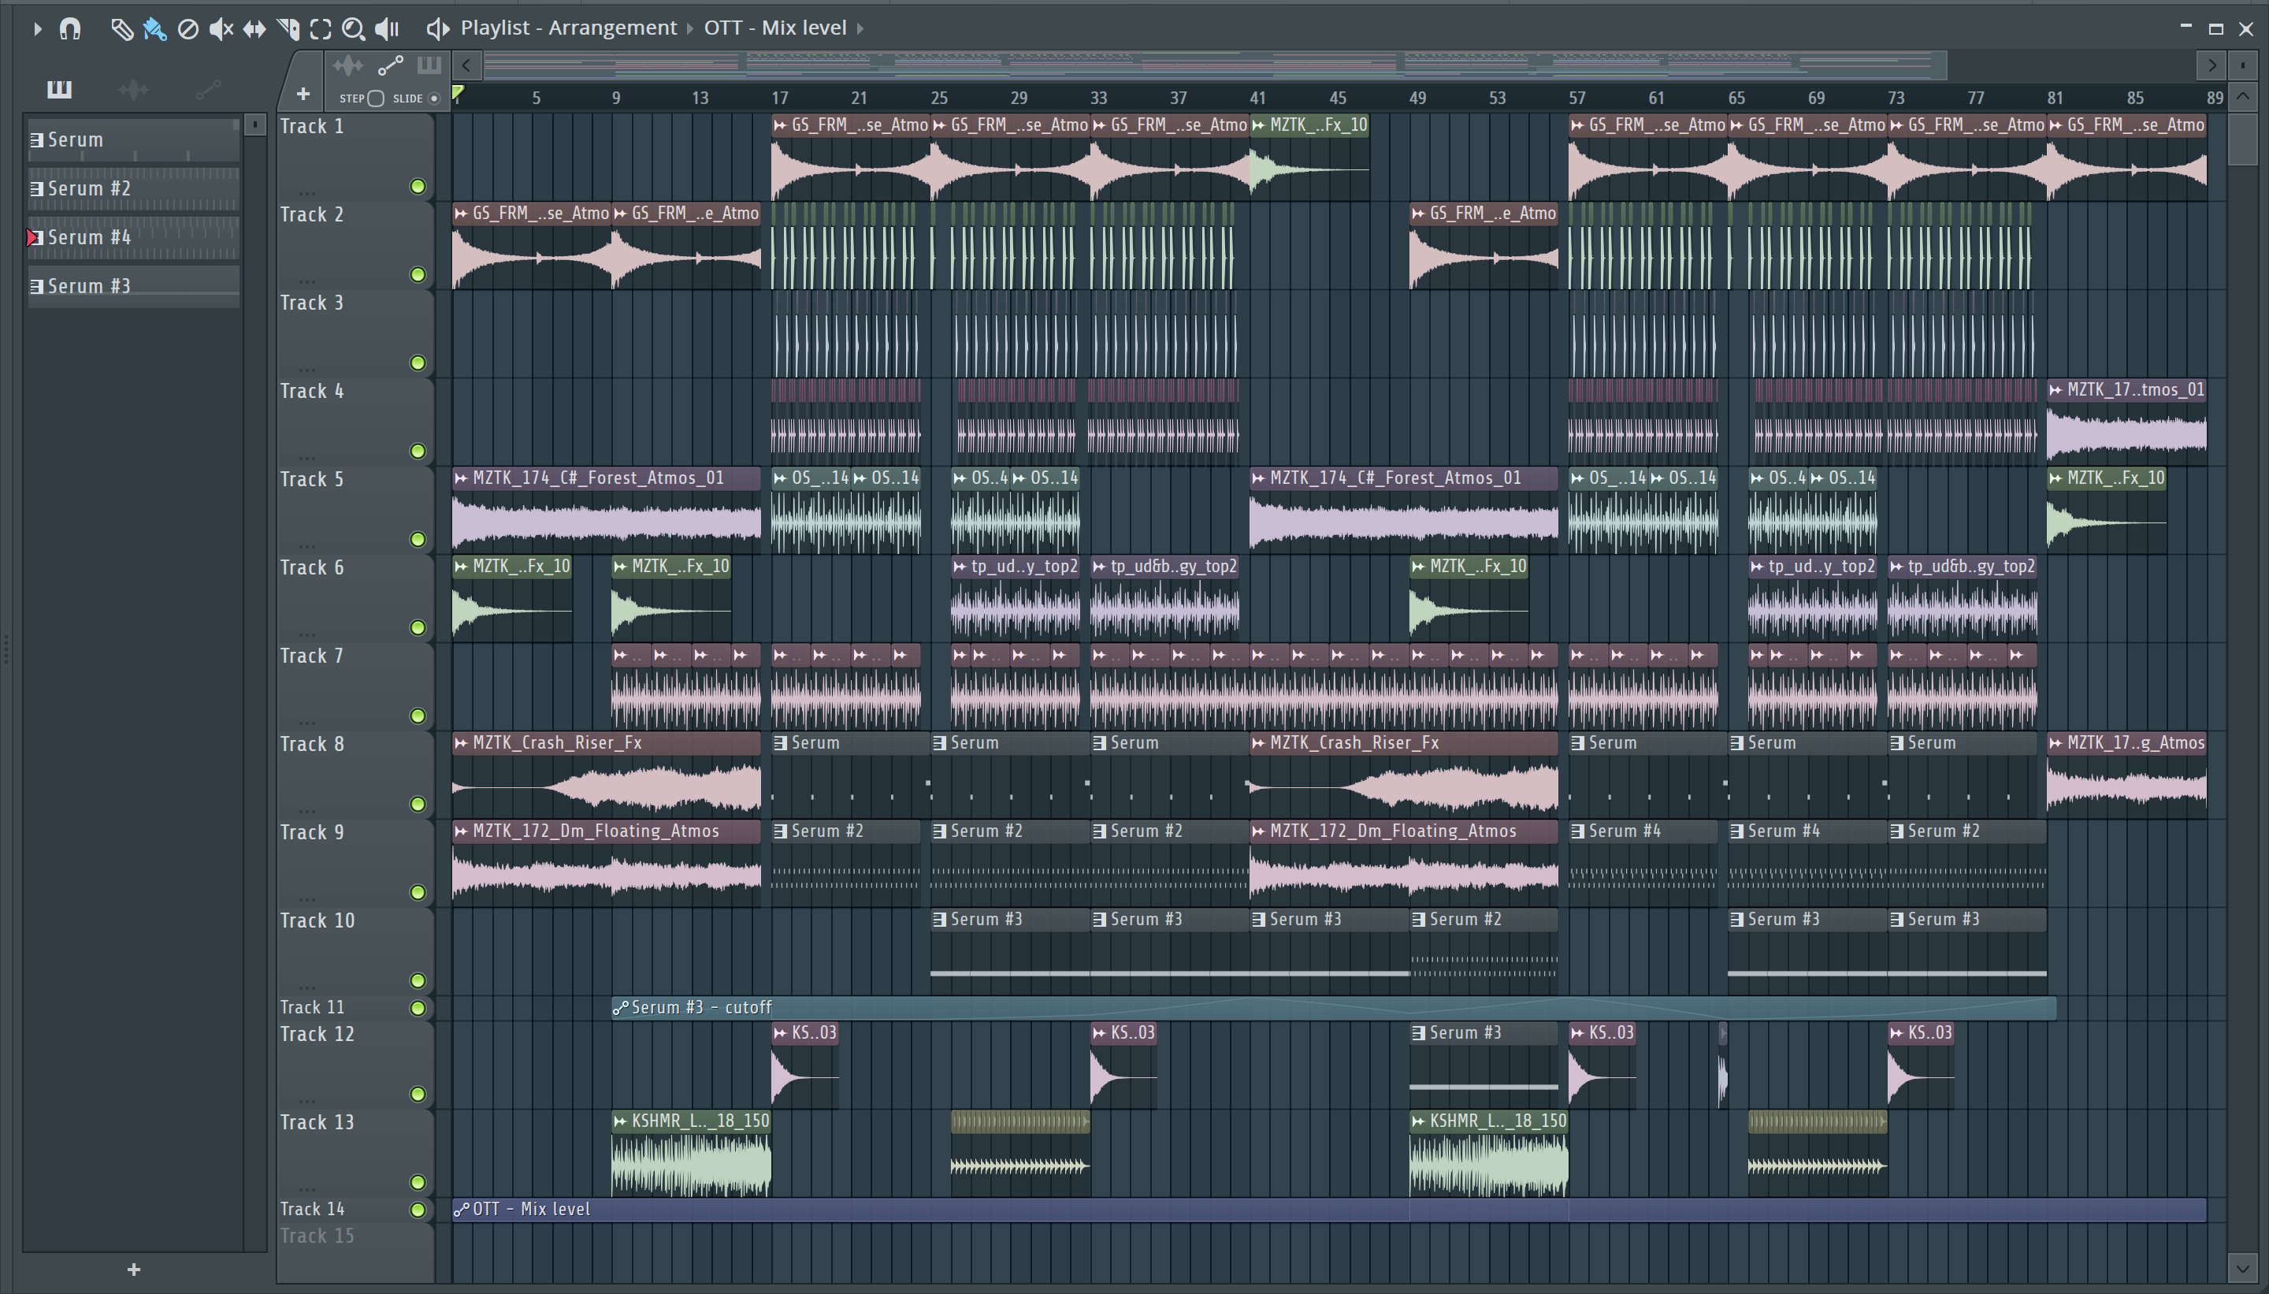The image size is (2269, 1294).
Task: Select the Draw pencil tool
Action: 121,29
